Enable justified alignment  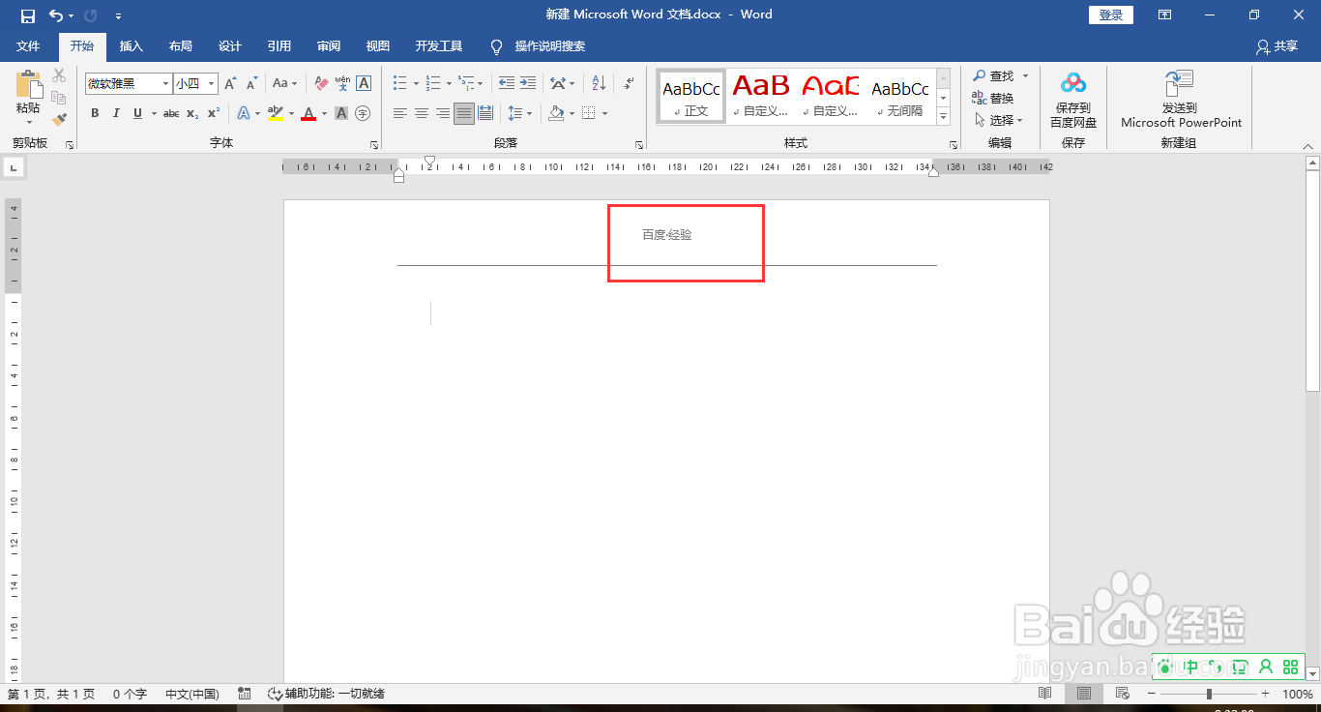pyautogui.click(x=463, y=112)
